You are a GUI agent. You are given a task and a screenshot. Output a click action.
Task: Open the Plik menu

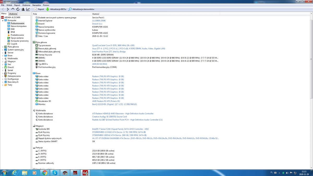(x=3, y=5)
